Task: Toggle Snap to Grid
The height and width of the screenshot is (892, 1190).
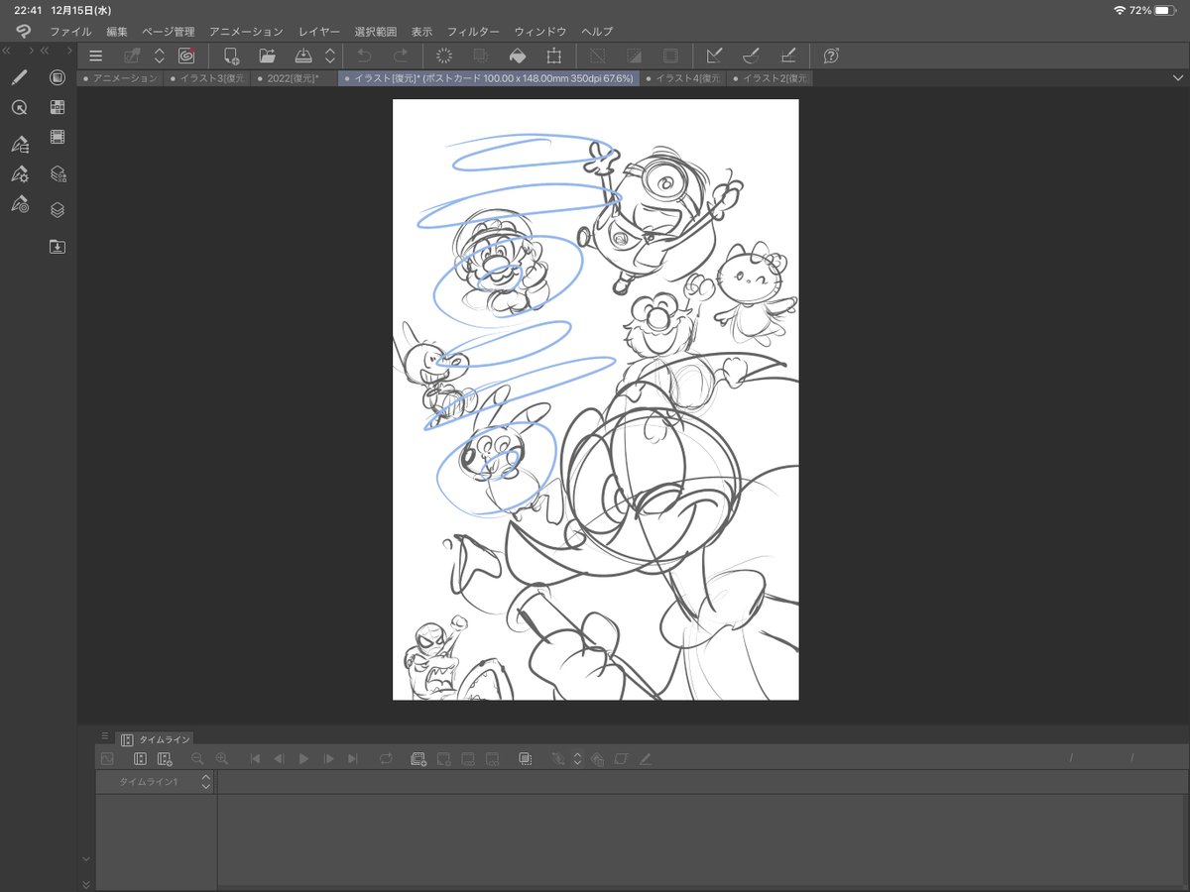Action: tap(787, 56)
